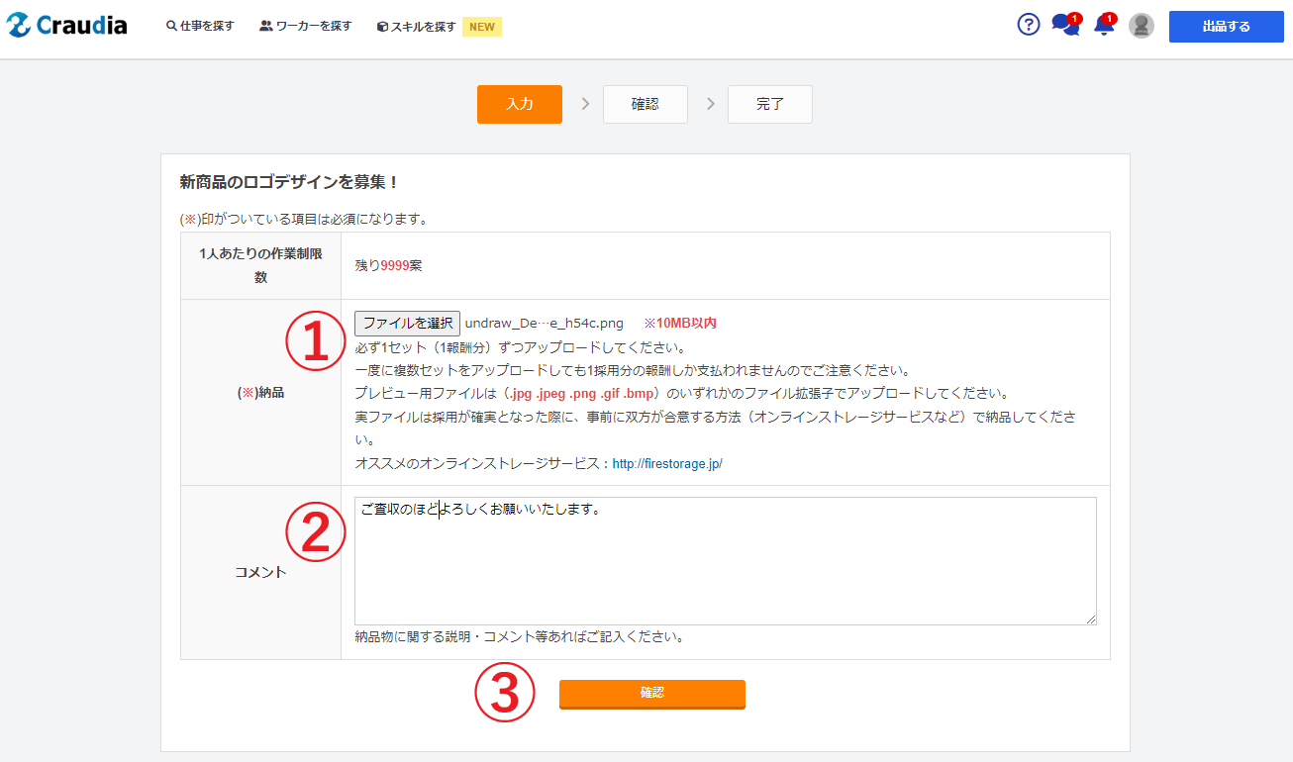Select the 完了 step in progress bar
The image size is (1293, 762).
coord(770,104)
